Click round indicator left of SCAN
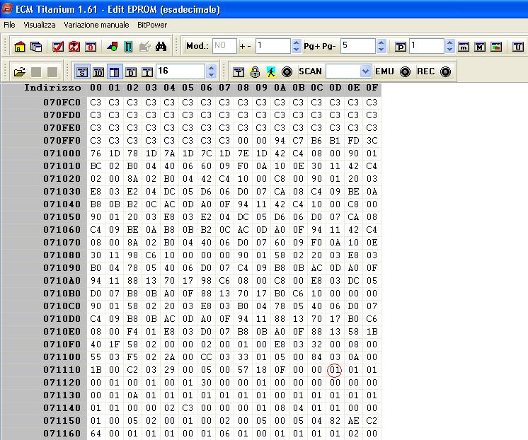 point(287,71)
